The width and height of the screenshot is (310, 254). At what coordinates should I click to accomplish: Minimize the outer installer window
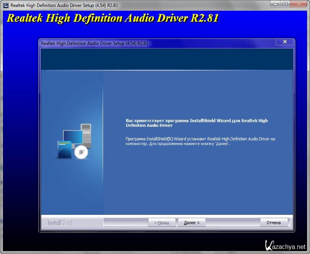coord(276,5)
